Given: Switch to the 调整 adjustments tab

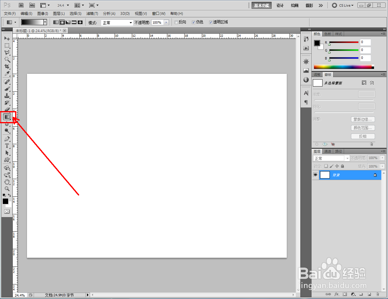Looking at the screenshot, I should coord(317,75).
